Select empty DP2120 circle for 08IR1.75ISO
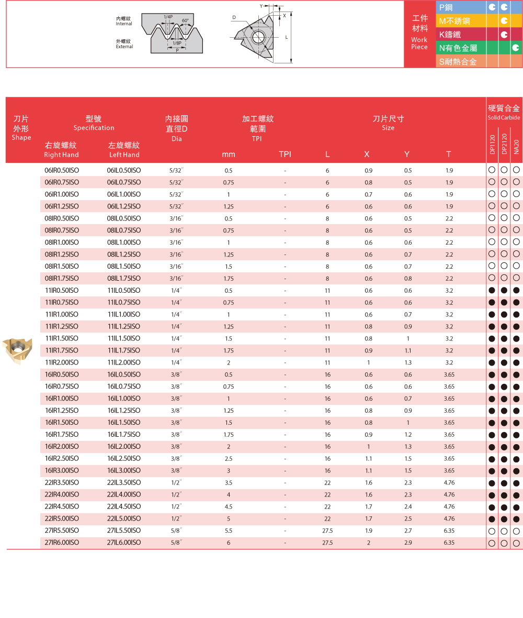The width and height of the screenshot is (523, 618). click(x=504, y=279)
